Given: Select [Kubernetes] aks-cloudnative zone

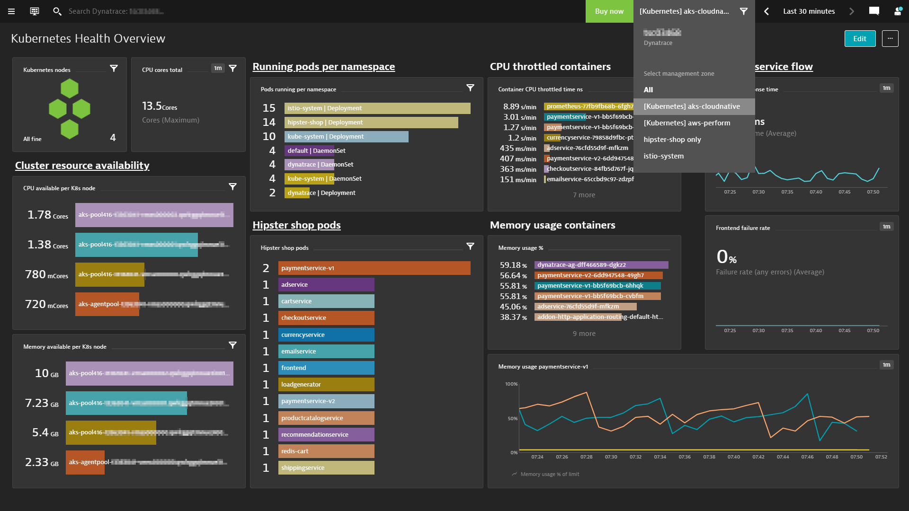Looking at the screenshot, I should click(x=694, y=106).
